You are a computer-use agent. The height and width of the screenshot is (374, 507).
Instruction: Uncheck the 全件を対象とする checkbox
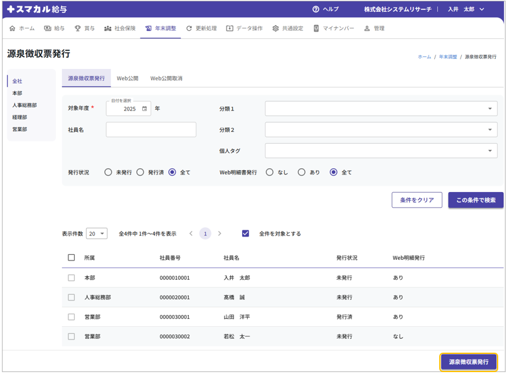point(245,233)
